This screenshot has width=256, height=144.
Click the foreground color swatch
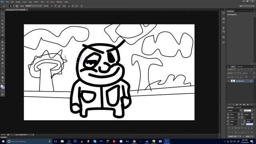(x=2, y=86)
